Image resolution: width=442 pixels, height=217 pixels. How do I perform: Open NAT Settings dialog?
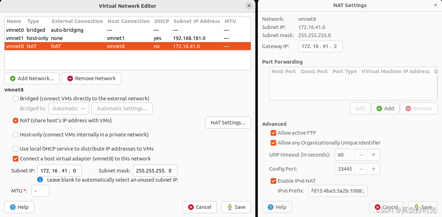click(228, 123)
